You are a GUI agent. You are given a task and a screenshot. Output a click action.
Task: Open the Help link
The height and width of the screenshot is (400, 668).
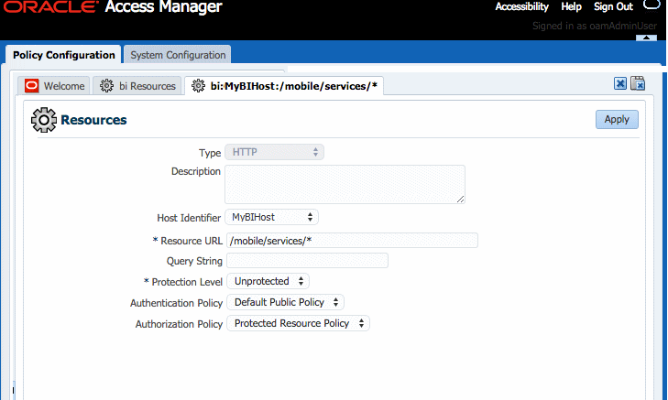point(571,6)
